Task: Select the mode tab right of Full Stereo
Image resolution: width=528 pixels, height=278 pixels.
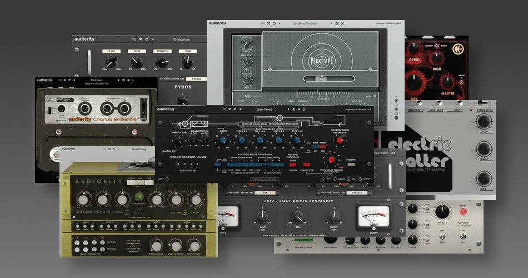Action: coord(271,179)
